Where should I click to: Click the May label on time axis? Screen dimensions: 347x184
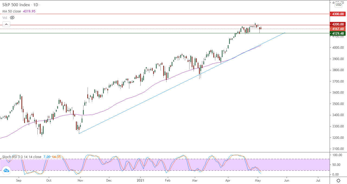tap(258, 180)
